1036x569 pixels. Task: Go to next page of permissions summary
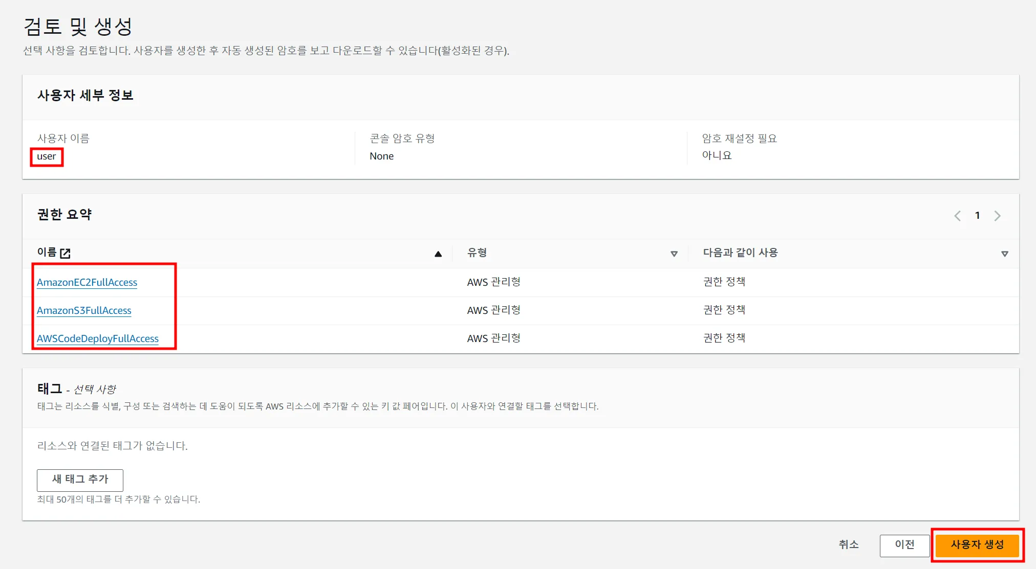pos(998,216)
